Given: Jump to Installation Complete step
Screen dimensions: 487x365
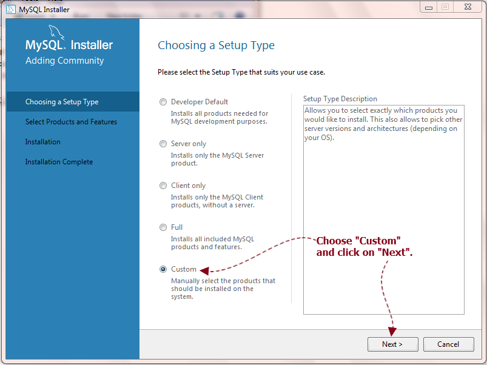Looking at the screenshot, I should pyautogui.click(x=59, y=162).
